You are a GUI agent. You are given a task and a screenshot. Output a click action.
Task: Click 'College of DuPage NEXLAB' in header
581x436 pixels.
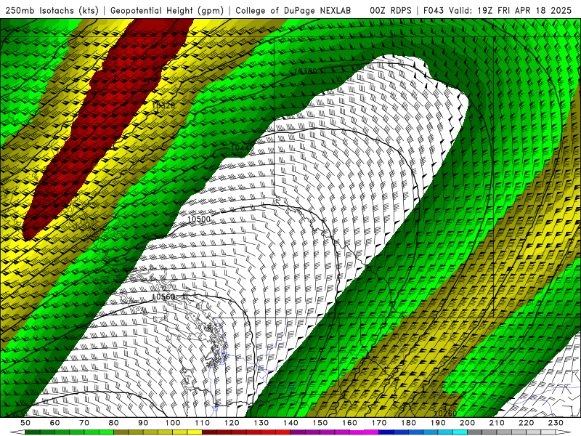click(x=293, y=11)
